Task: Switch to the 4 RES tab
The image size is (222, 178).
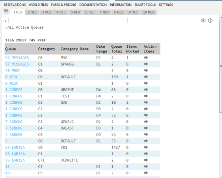Action: coord(61,12)
